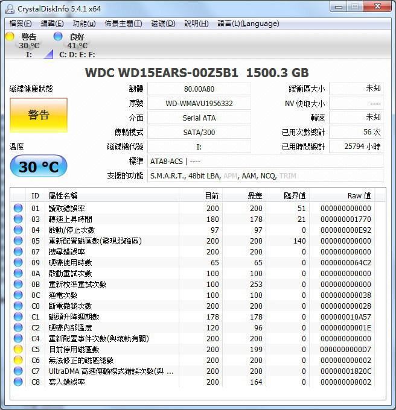Click the drive letter field I:

[199, 147]
